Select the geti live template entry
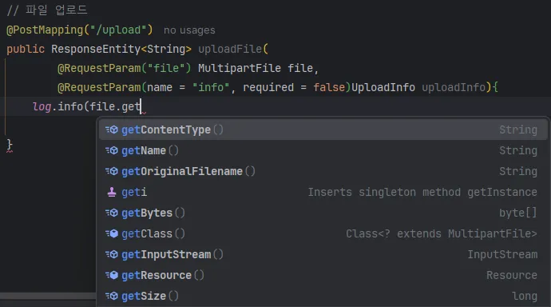The height and width of the screenshot is (307, 551). tap(323, 192)
